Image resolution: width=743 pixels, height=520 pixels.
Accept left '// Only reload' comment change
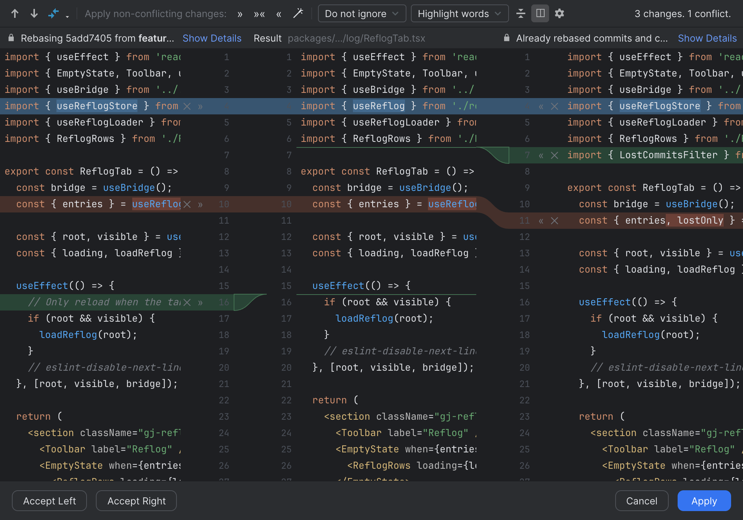200,303
